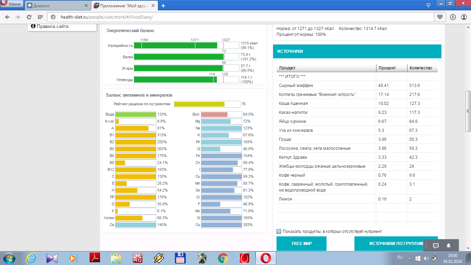Add page to bookmarks with heart icon
471x265 pixels.
[x=440, y=17]
